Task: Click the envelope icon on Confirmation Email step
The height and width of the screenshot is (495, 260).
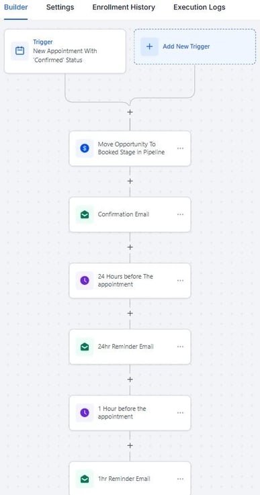Action: [85, 214]
